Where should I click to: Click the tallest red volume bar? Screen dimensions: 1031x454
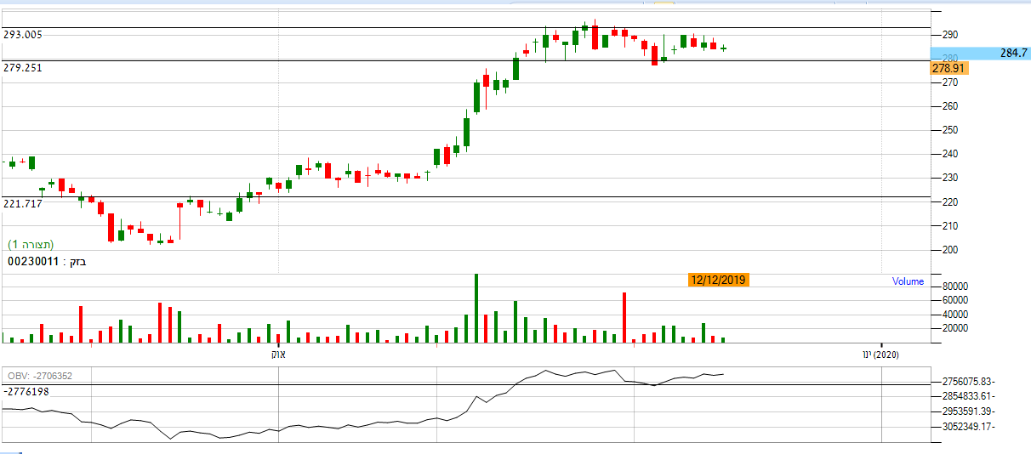(x=624, y=317)
